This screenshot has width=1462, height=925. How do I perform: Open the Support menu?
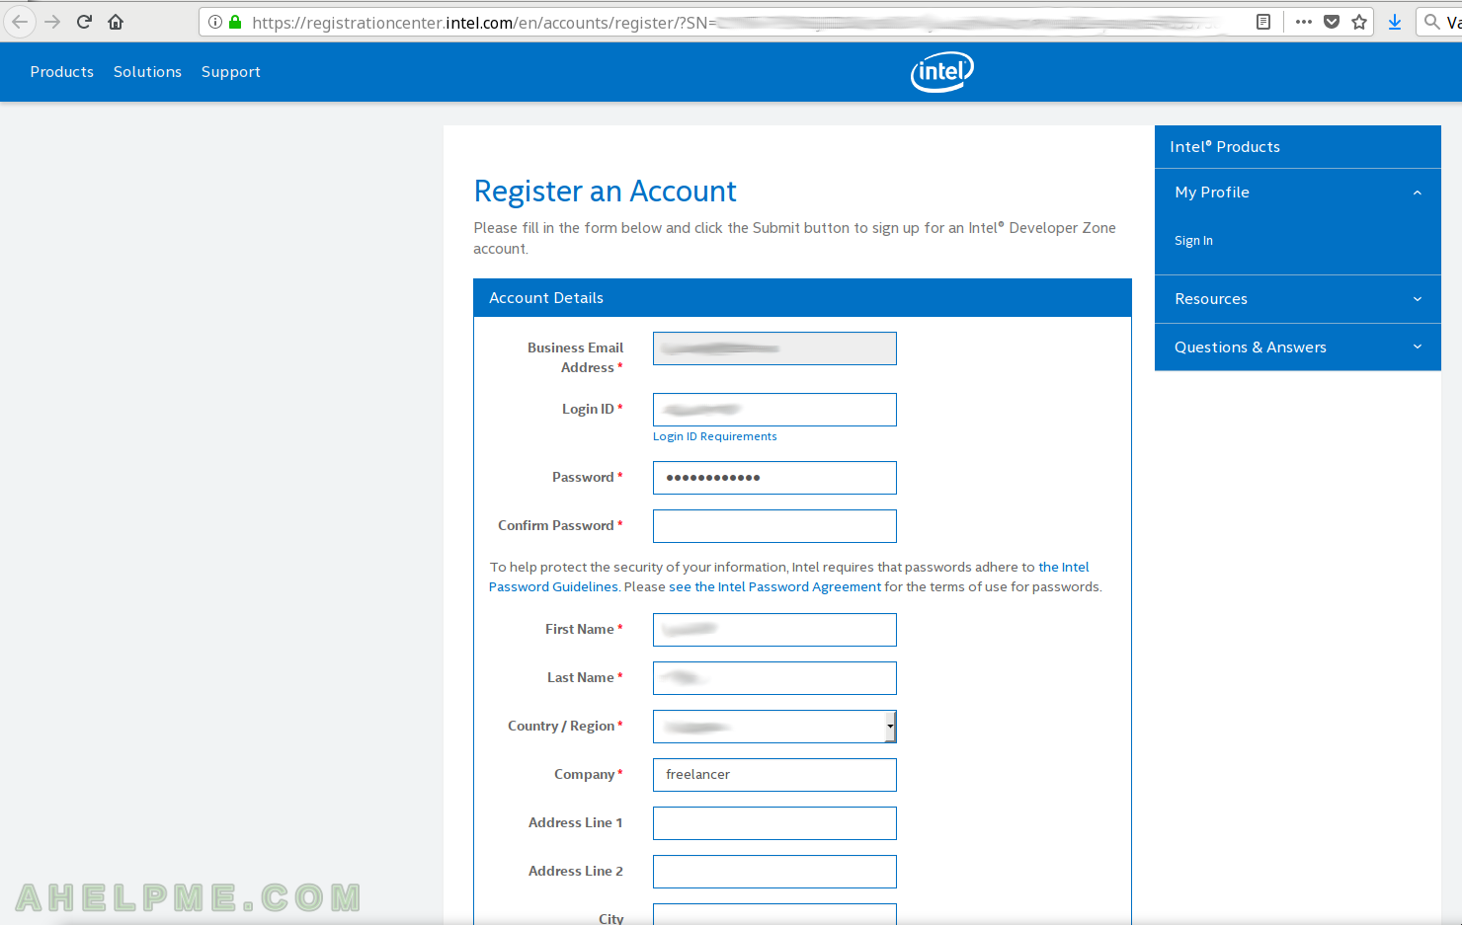coord(231,72)
